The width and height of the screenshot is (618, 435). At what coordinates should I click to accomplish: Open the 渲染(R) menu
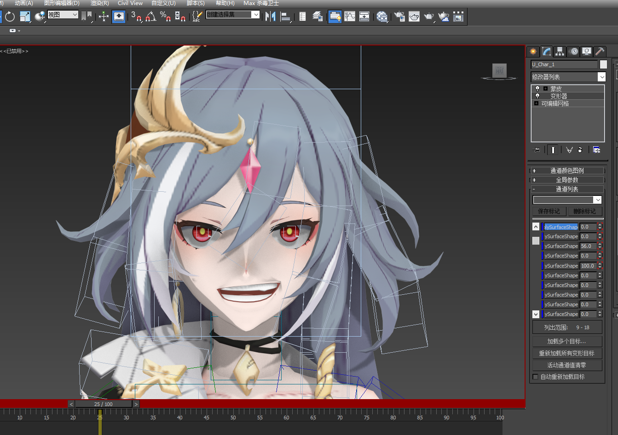click(x=99, y=3)
